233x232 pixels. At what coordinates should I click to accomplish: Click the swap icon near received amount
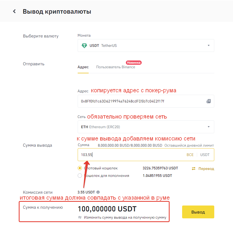pos(80,217)
